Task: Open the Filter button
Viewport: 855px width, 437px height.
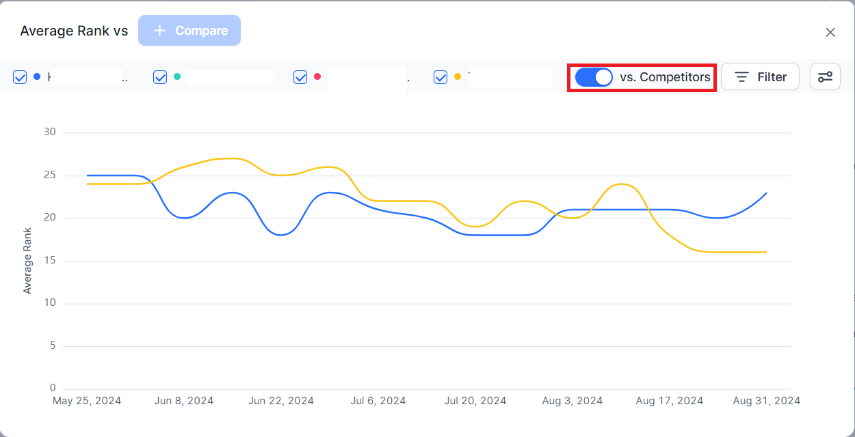Action: (x=760, y=76)
